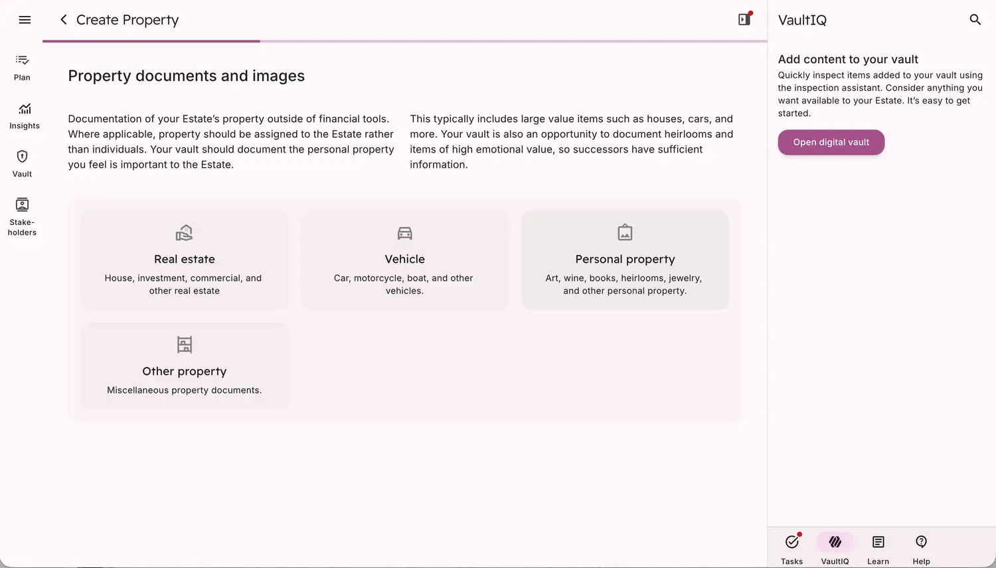This screenshot has width=996, height=568.
Task: Select the Real estate property card
Action: (185, 260)
